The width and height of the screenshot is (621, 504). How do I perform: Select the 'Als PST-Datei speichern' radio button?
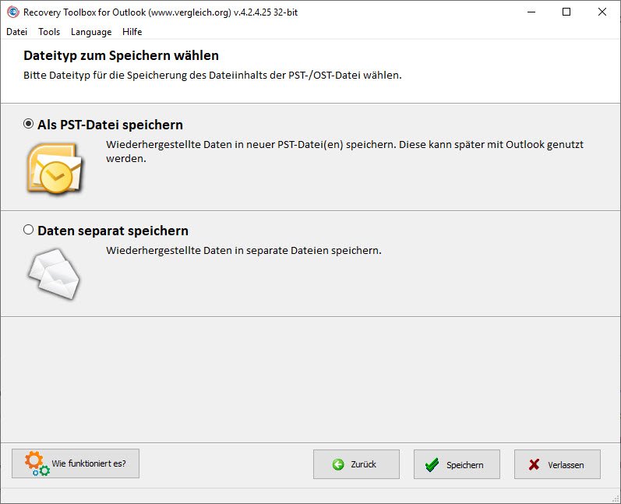pyautogui.click(x=29, y=124)
